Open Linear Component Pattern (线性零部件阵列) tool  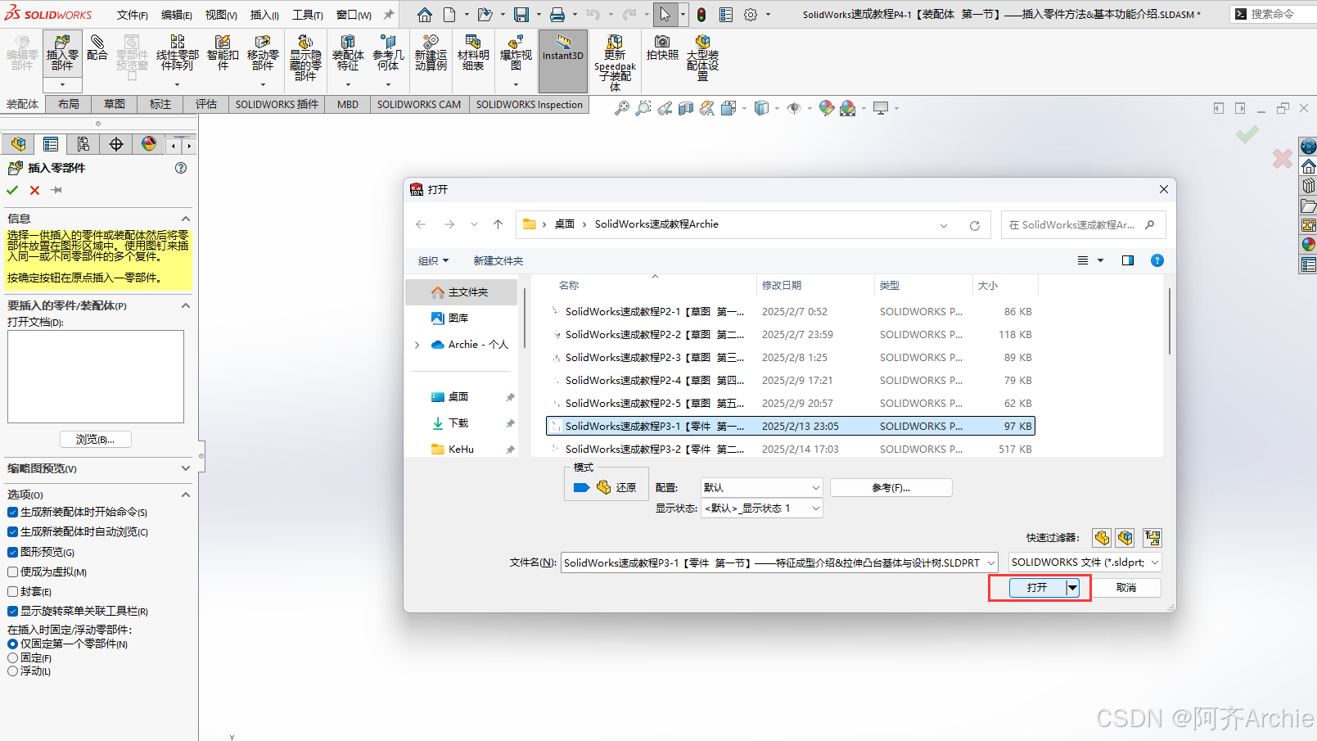tap(177, 53)
